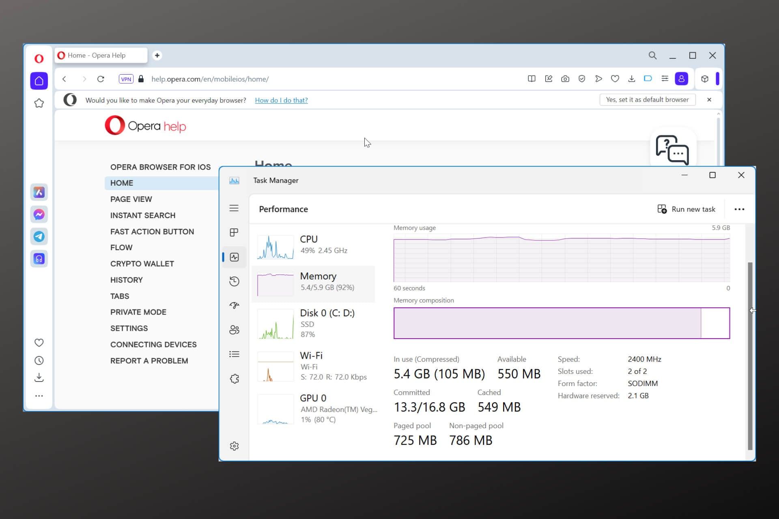The height and width of the screenshot is (519, 779).
Task: Open Task Manager App history icon
Action: [x=234, y=281]
